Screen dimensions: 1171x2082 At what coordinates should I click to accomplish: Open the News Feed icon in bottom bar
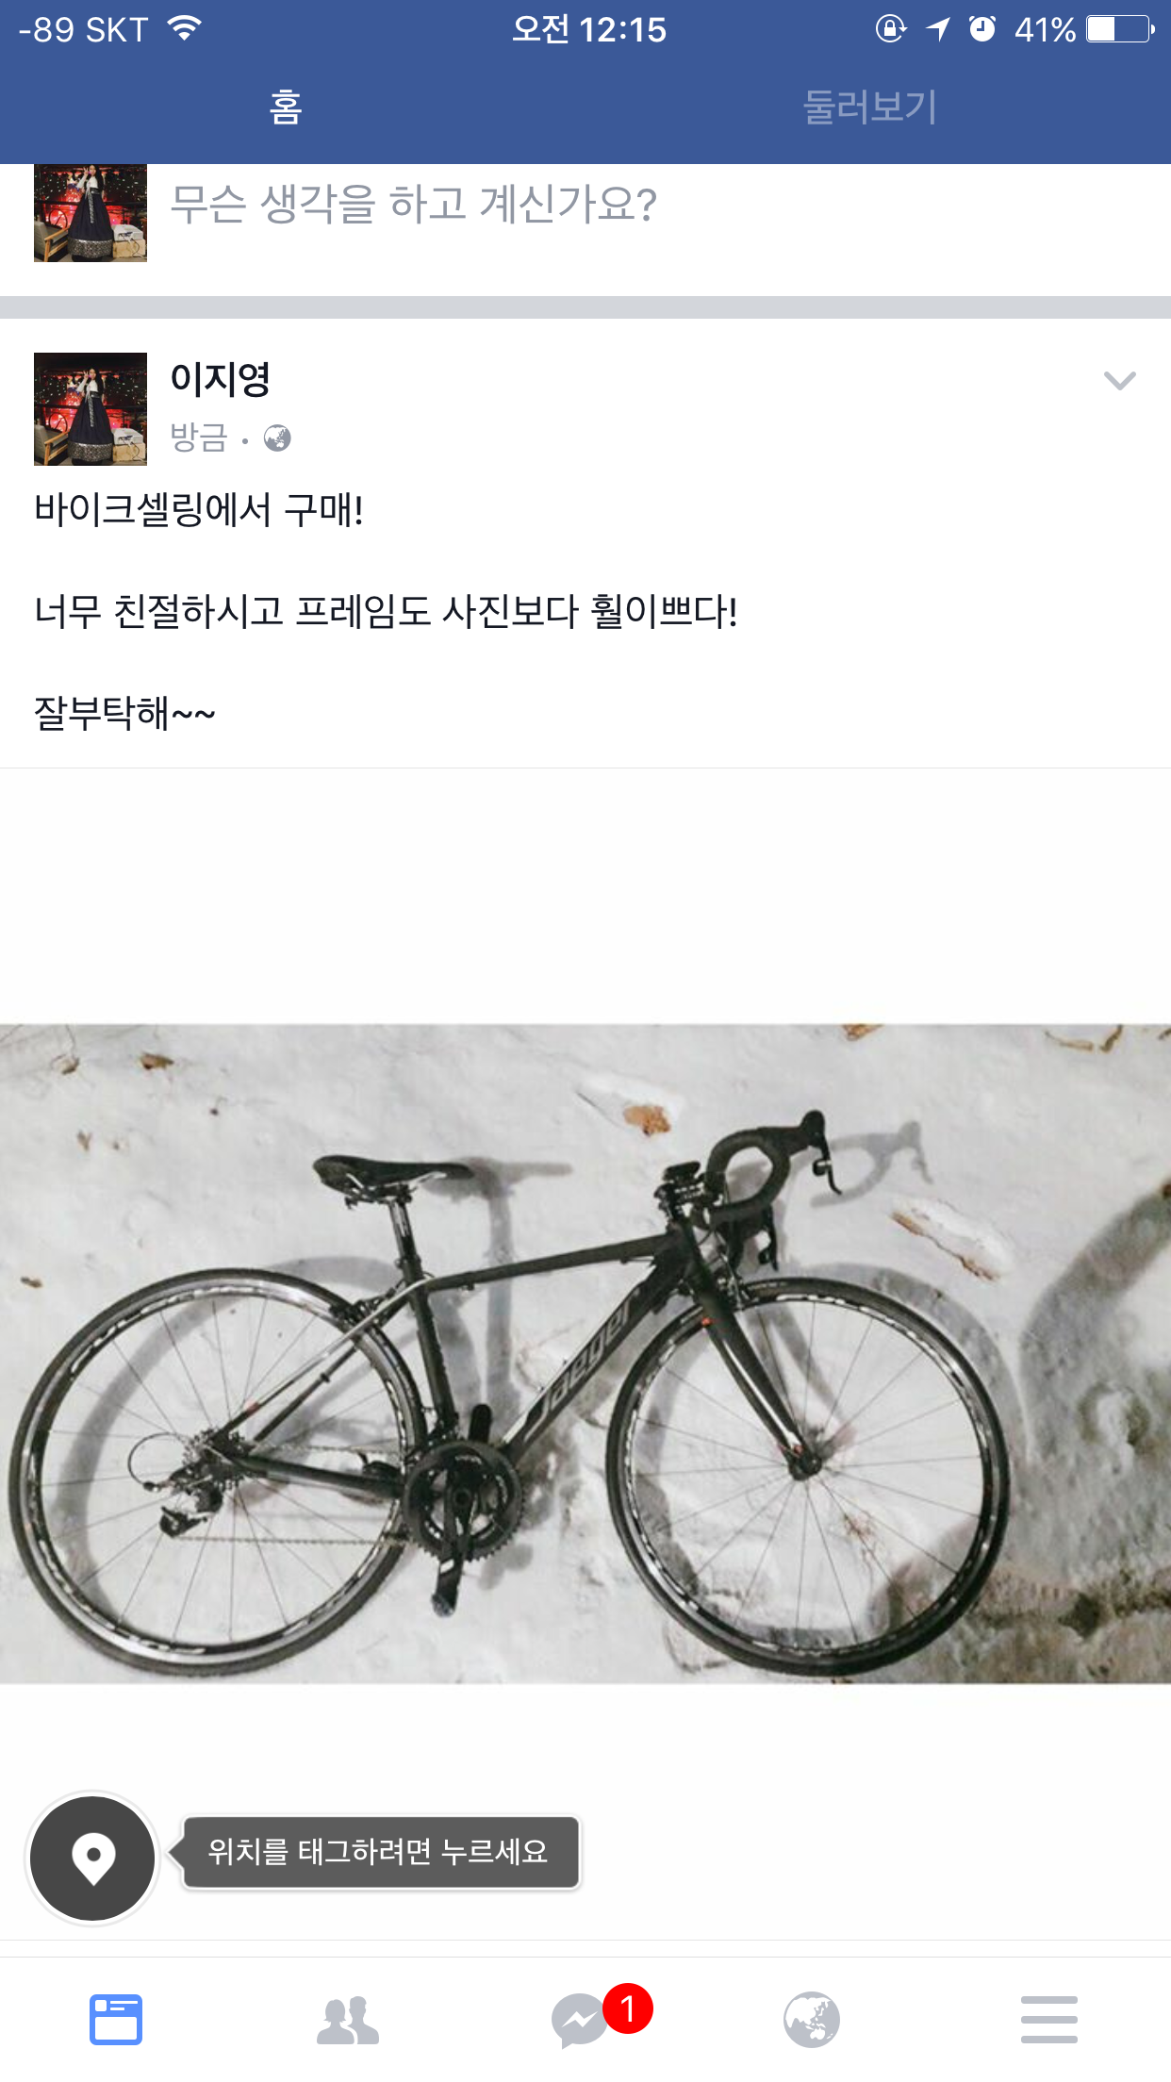coord(116,2020)
